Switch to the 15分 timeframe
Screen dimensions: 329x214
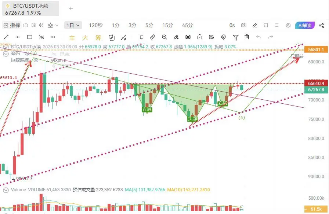pyautogui.click(x=167, y=25)
